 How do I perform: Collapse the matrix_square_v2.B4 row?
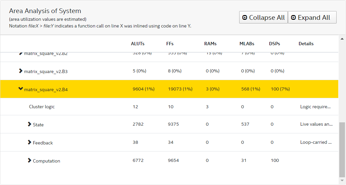(x=21, y=89)
